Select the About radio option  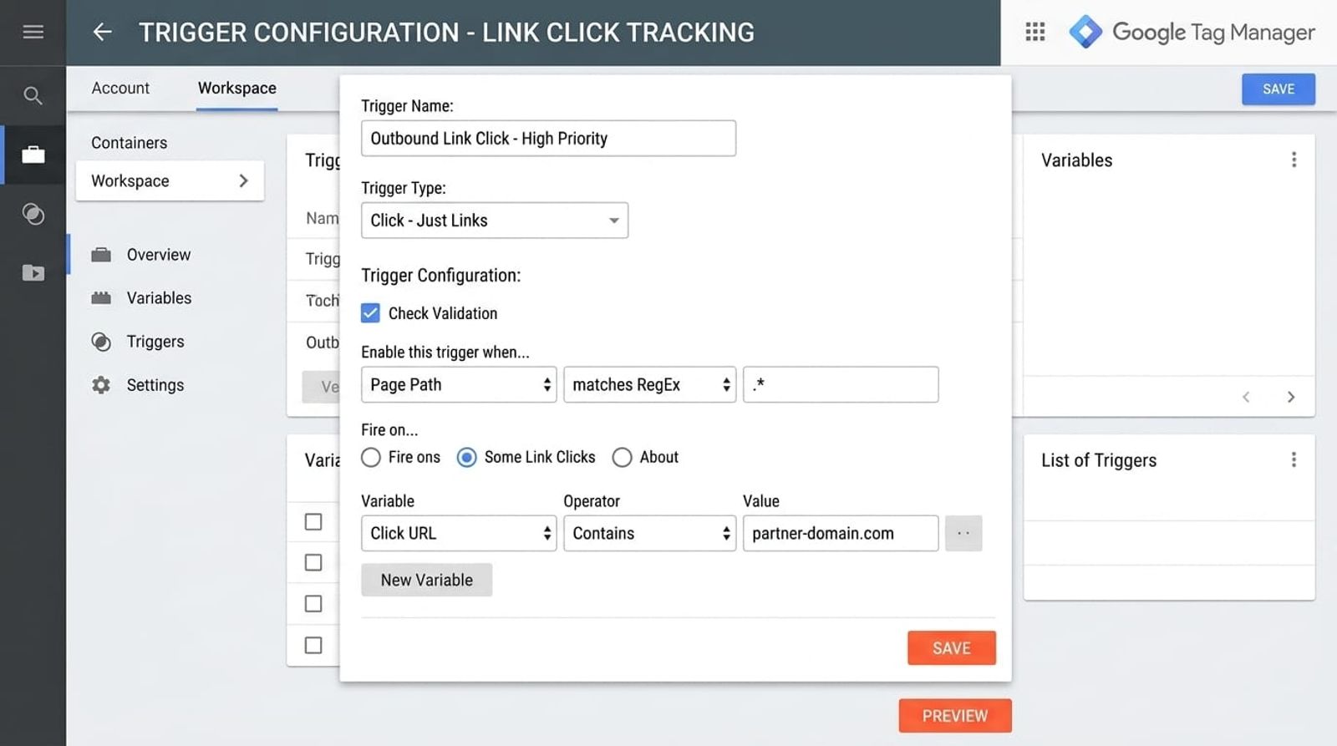pyautogui.click(x=622, y=458)
